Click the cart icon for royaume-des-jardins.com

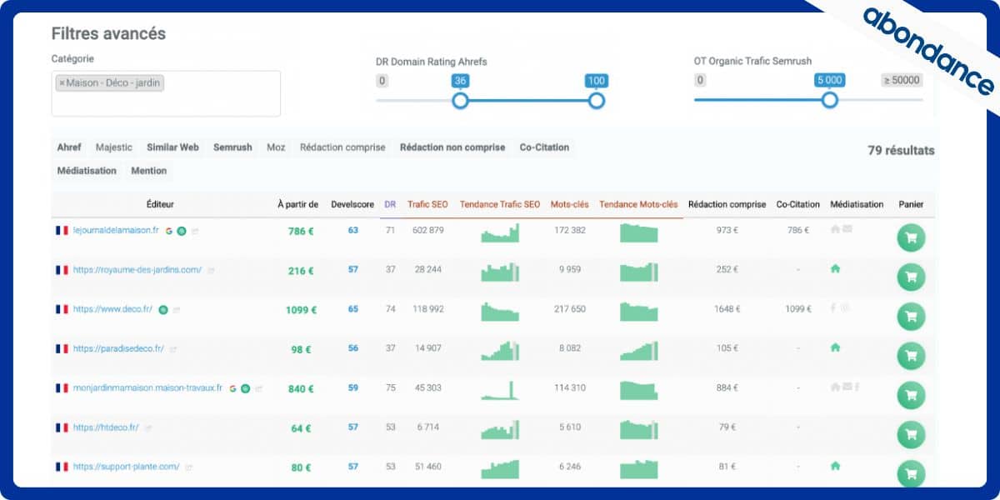(911, 277)
